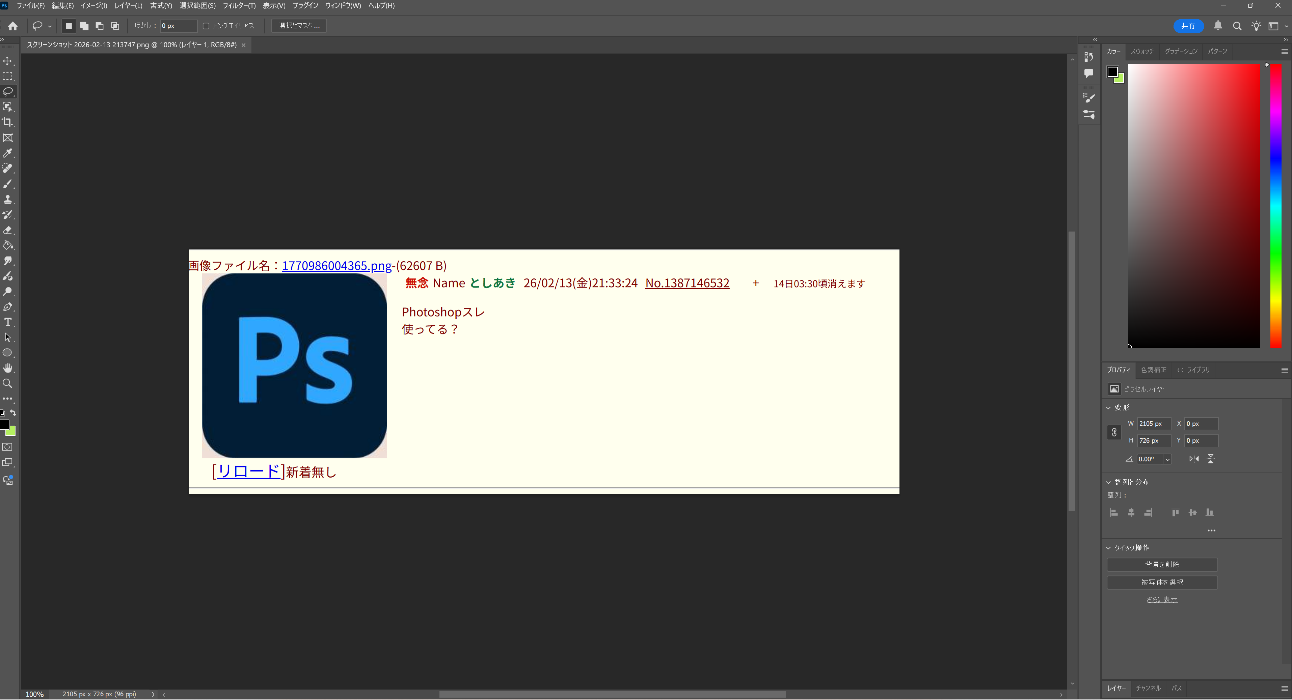Switch to the スウォッチ tab

[1142, 51]
